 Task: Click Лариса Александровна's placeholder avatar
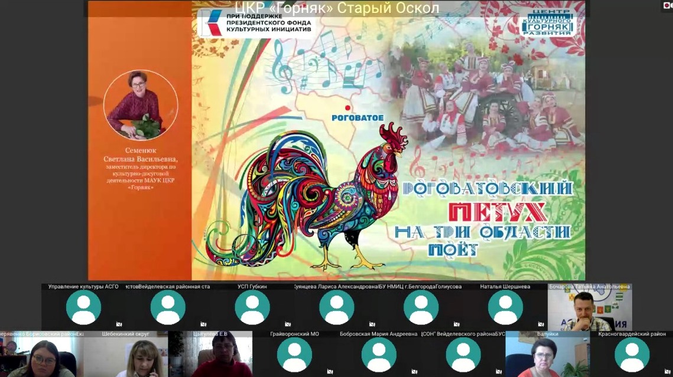(x=337, y=307)
